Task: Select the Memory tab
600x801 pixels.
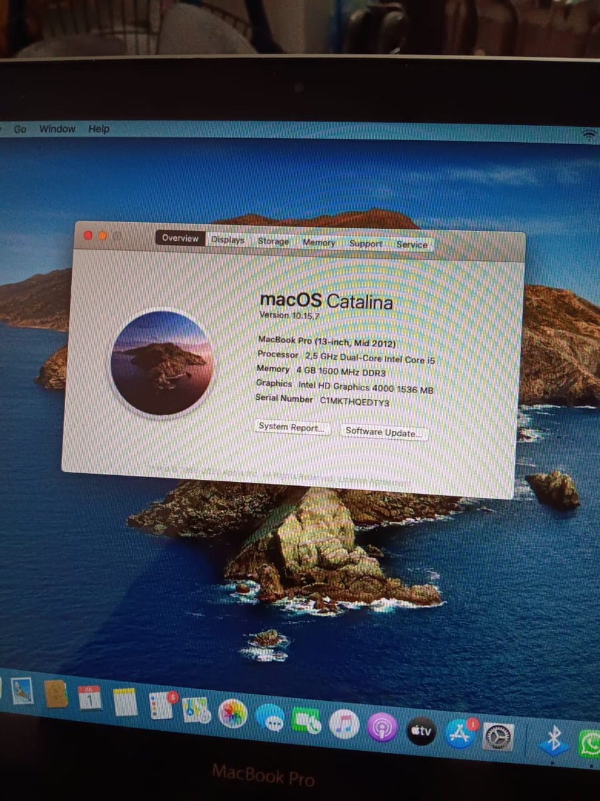Action: coord(319,242)
